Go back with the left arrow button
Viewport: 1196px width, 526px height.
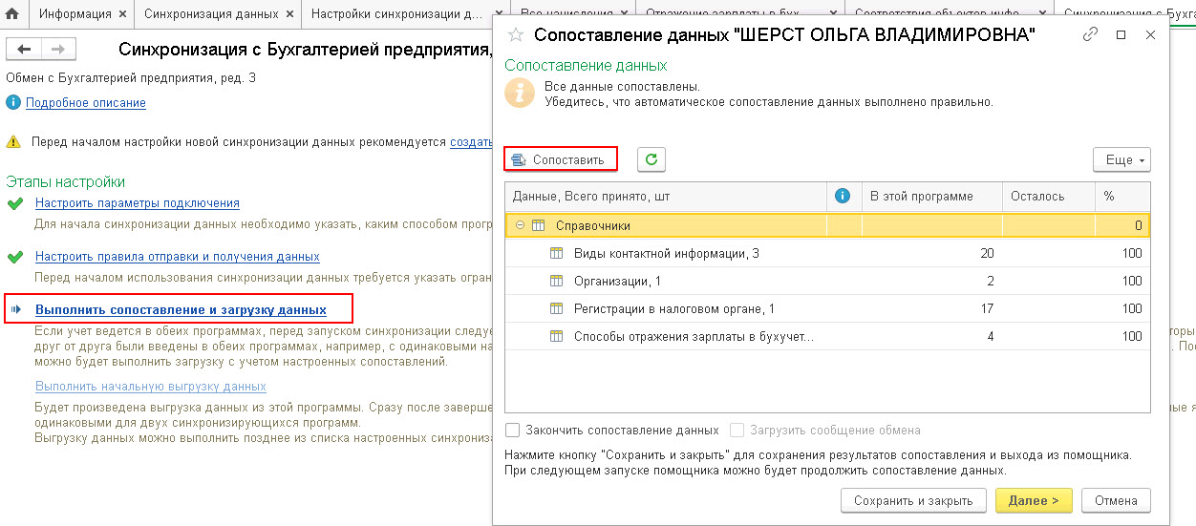coord(24,49)
